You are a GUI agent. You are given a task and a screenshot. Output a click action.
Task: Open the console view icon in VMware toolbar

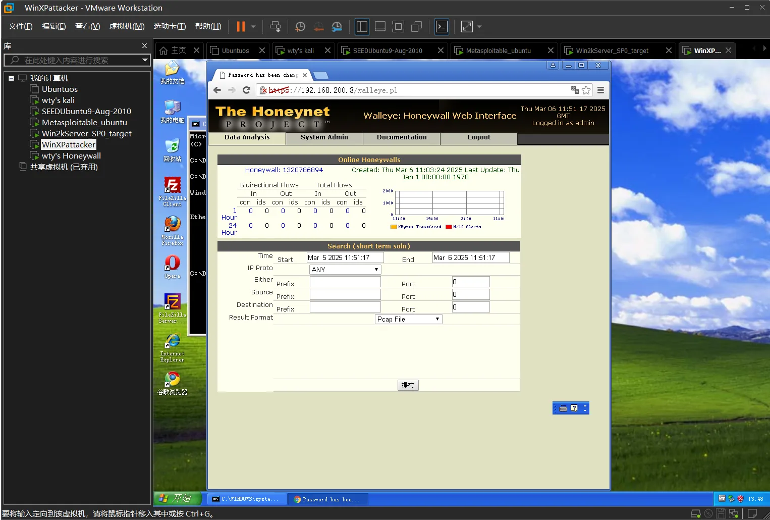442,26
